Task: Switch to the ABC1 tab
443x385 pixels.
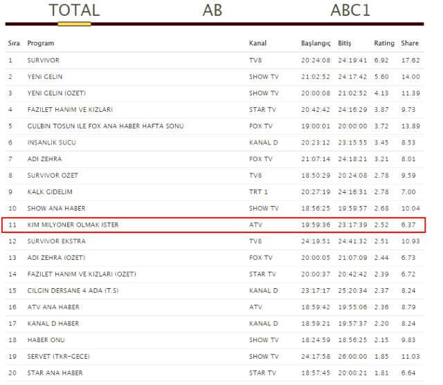Action: tap(350, 10)
